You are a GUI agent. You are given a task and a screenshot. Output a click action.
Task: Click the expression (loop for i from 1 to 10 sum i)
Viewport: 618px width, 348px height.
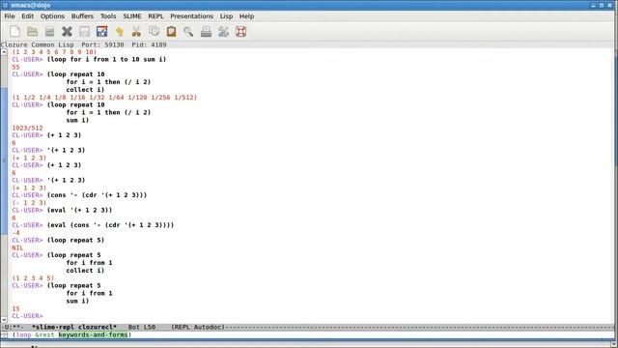pos(106,59)
